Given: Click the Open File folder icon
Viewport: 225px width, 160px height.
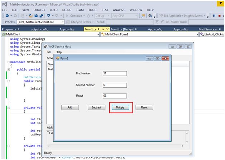Looking at the screenshot, I should (30, 16).
